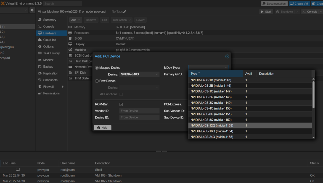Edit tags with the pencil icon
The height and width of the screenshot is (183, 323).
point(125,12)
